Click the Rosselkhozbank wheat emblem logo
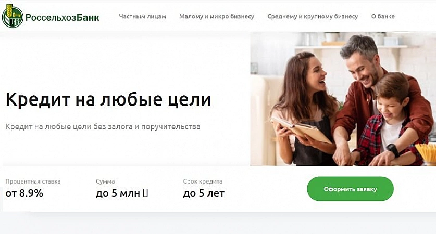The width and height of the screenshot is (436, 234). pos(12,16)
